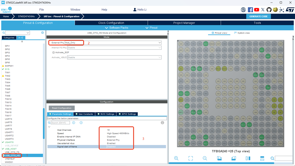Click the peripheral search magnifier icon
This screenshot has height=166, width=295.
pos(3,33)
